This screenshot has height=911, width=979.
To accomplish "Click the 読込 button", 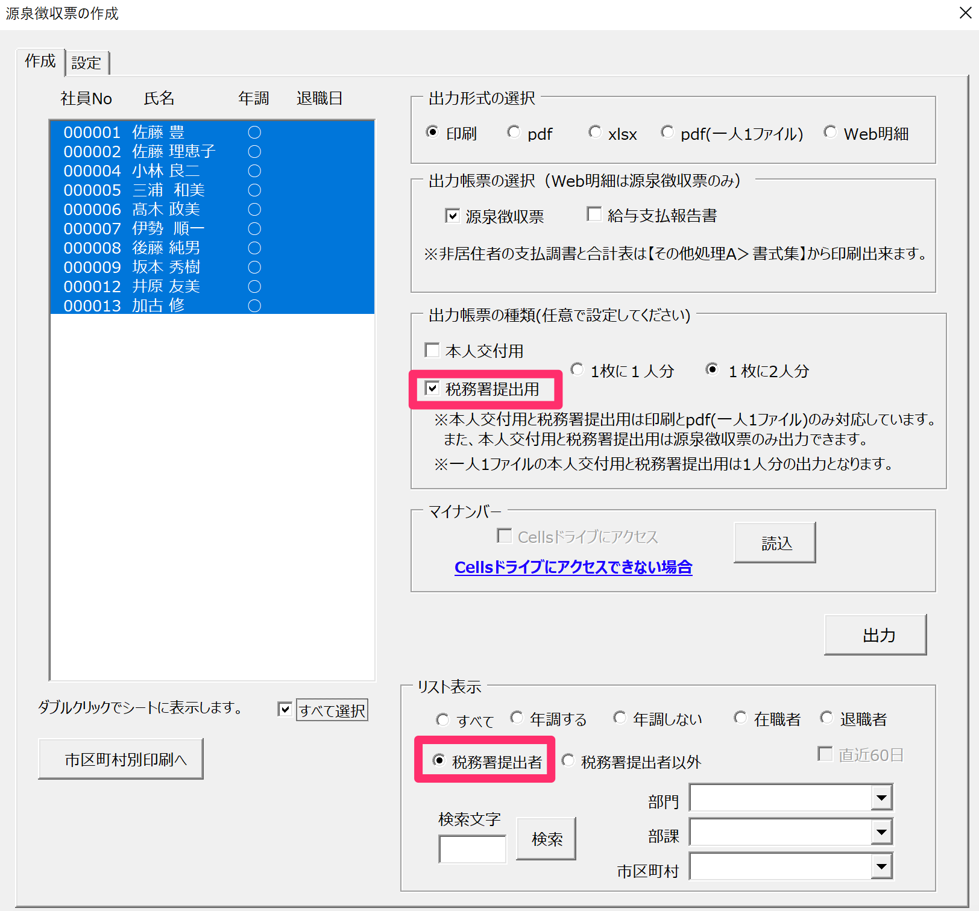I will pos(775,543).
